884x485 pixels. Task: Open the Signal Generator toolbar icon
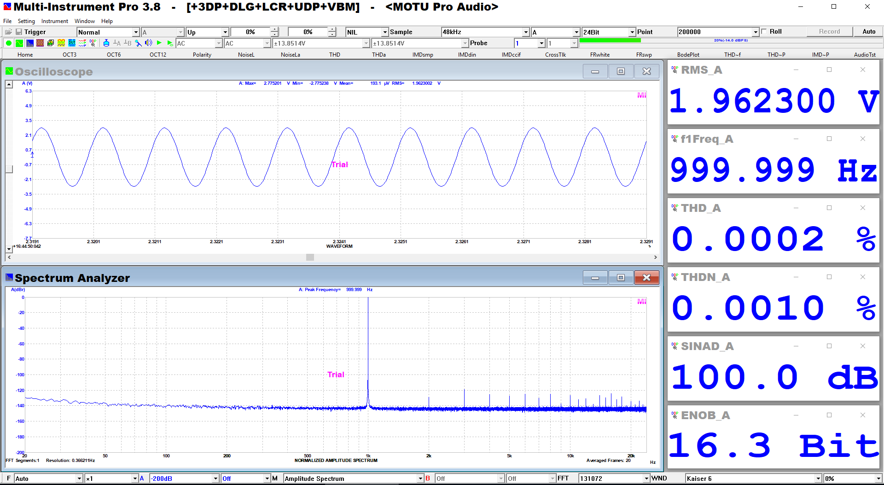[x=61, y=43]
